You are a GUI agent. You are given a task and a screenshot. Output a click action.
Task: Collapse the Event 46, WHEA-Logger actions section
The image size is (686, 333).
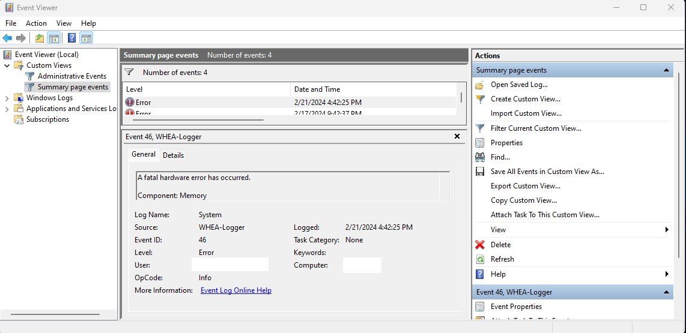(666, 292)
